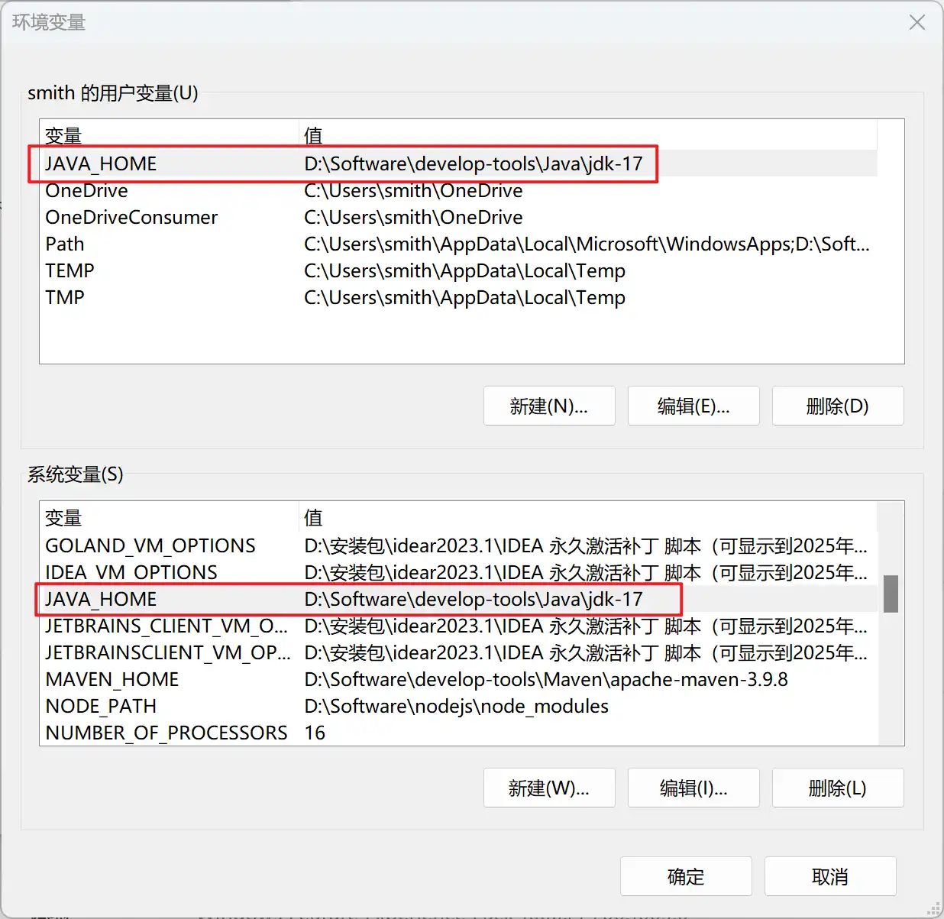Select user variable OneDriveConsumer row
944x919 pixels.
[x=458, y=217]
